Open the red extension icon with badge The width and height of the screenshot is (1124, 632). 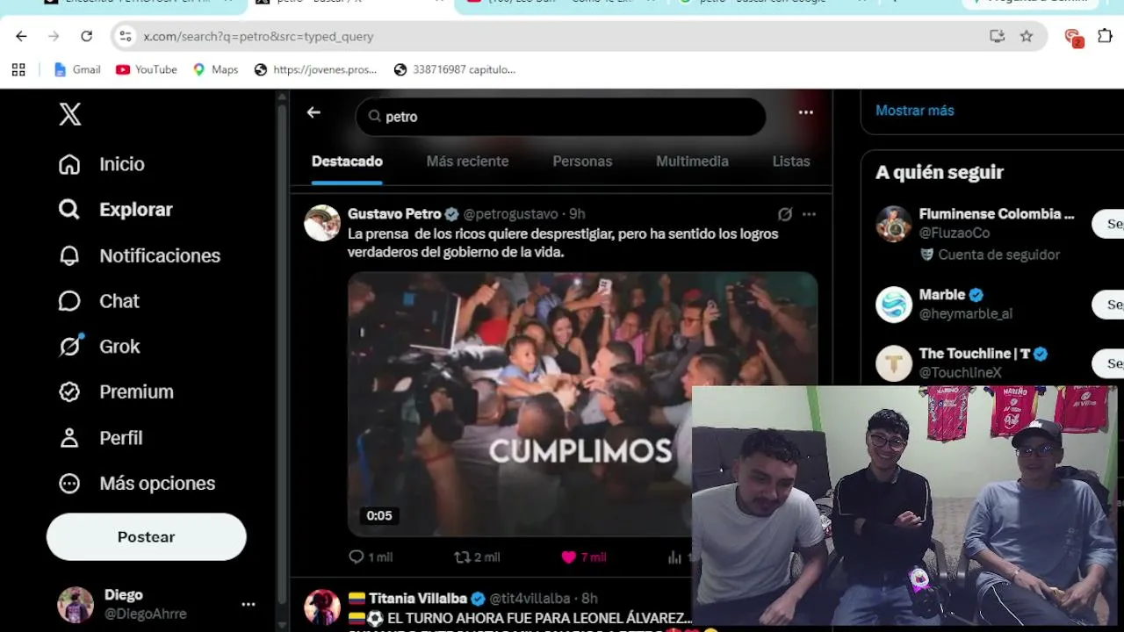pos(1072,37)
